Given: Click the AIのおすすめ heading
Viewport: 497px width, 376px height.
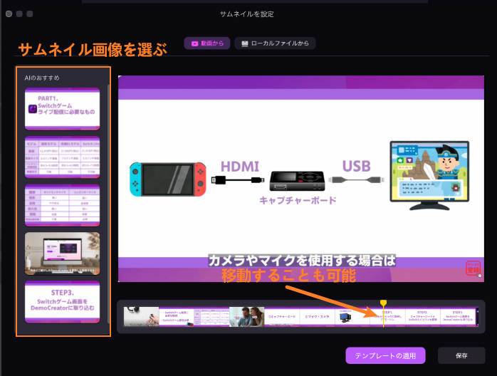Looking at the screenshot, I should tap(42, 78).
